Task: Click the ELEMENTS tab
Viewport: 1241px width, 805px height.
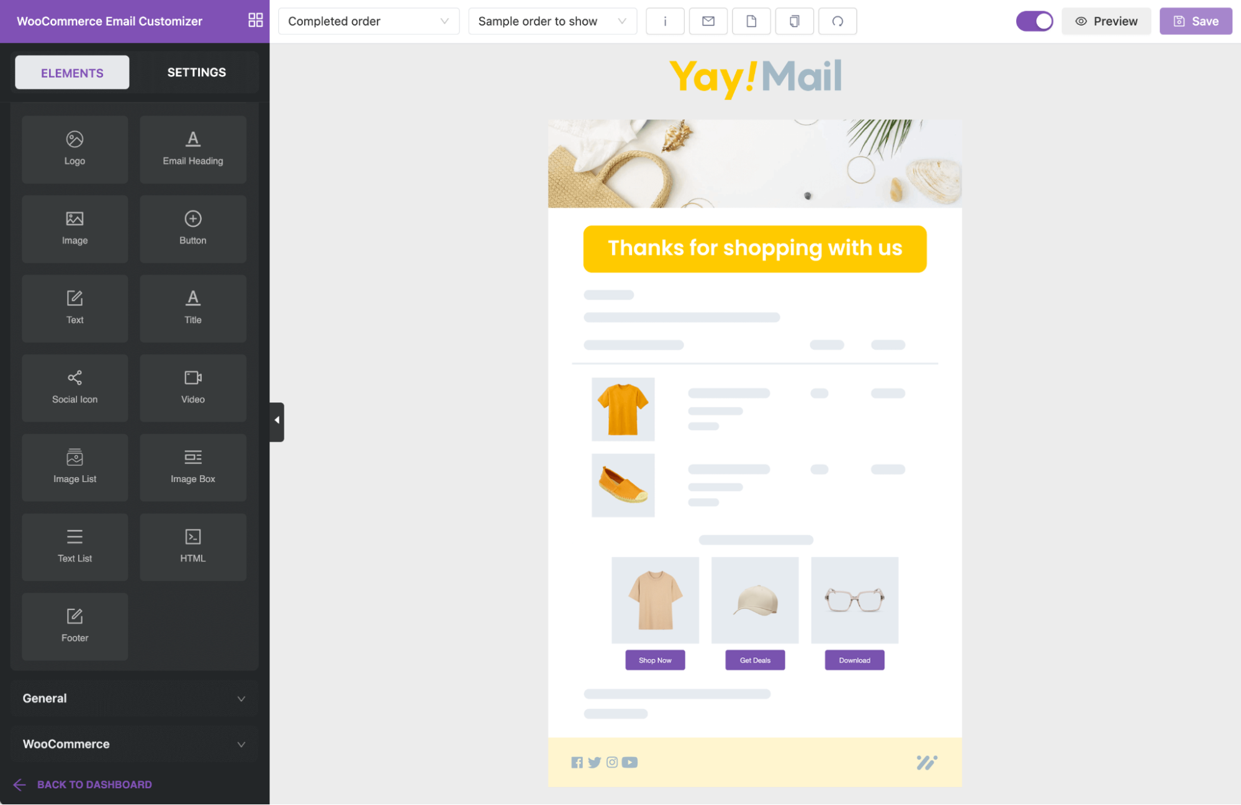Action: pyautogui.click(x=71, y=71)
